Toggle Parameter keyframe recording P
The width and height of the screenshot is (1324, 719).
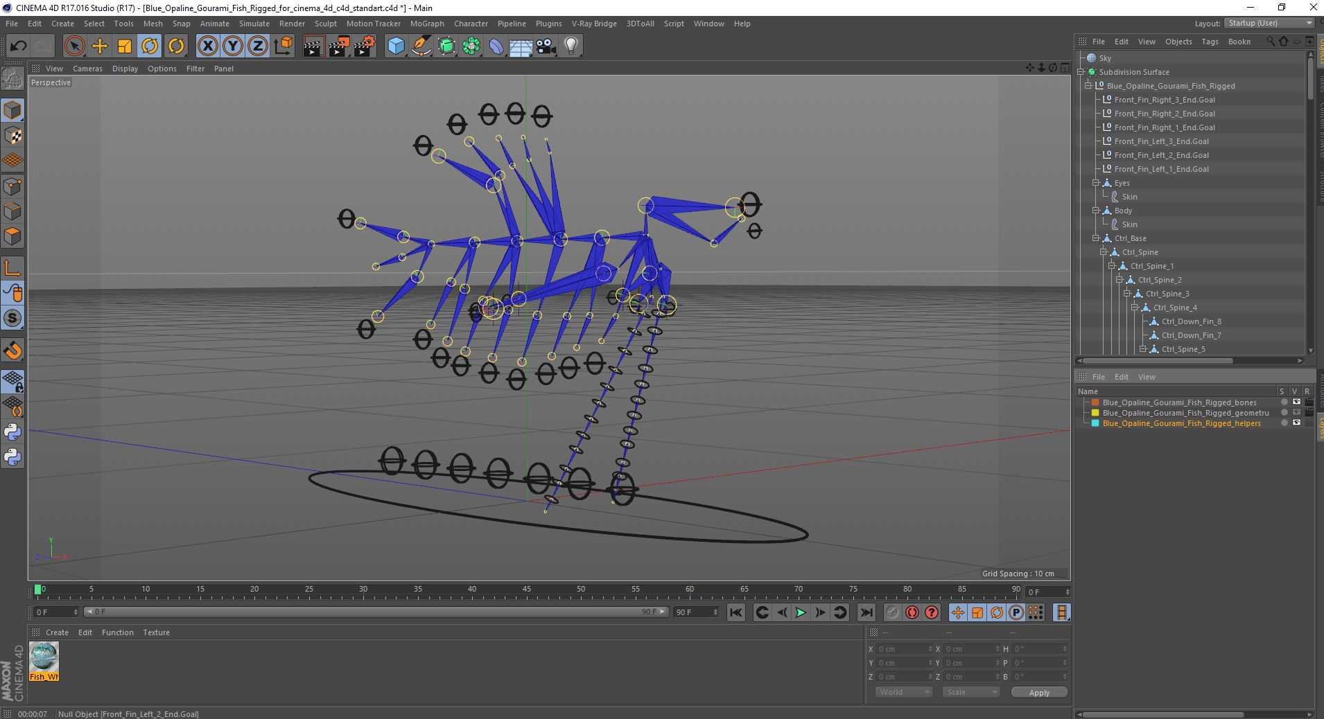[x=1016, y=612]
